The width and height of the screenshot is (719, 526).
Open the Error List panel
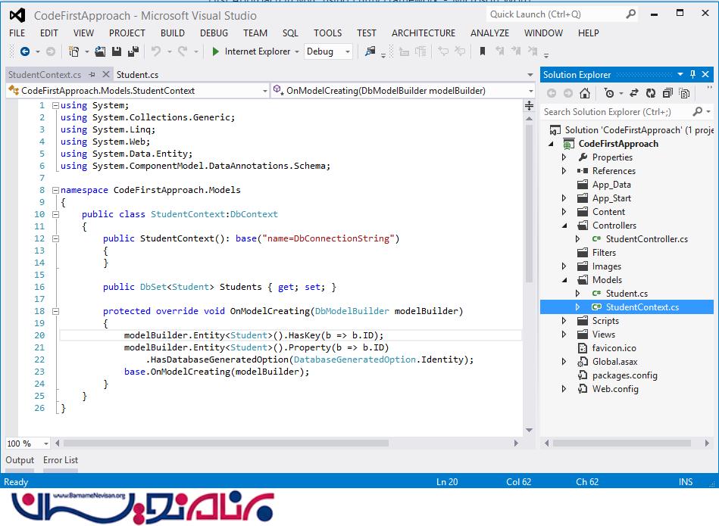coord(61,460)
